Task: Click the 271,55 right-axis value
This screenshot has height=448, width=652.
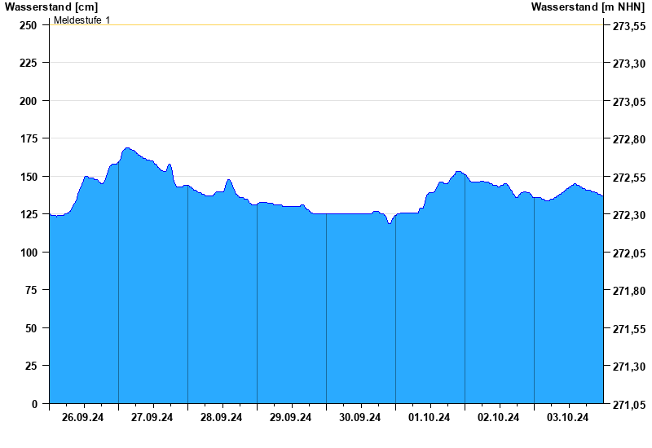Action: (x=629, y=329)
